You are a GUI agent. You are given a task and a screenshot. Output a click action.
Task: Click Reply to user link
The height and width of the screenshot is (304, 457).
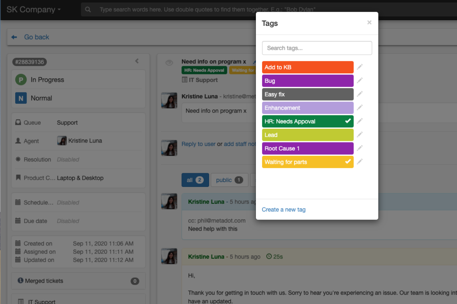198,144
